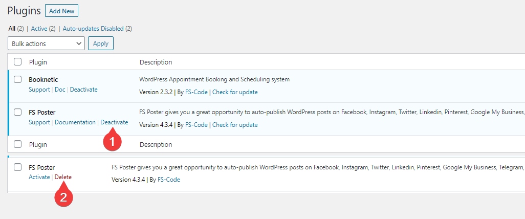525x219 pixels.
Task: Click the red step 1 marker badge
Action: click(x=112, y=141)
